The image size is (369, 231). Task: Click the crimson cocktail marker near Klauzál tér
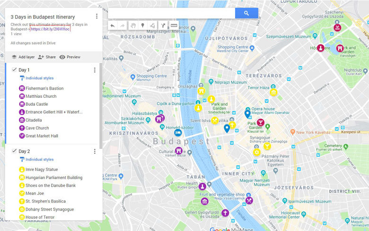click(260, 122)
